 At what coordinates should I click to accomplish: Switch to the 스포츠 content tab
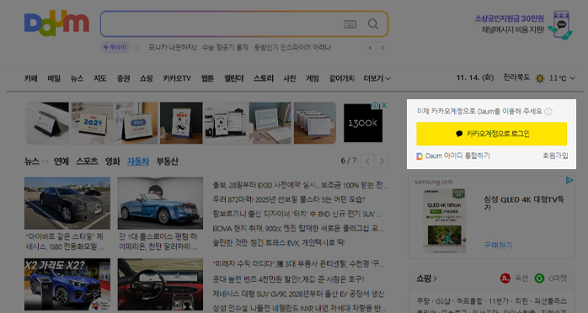[x=87, y=162]
